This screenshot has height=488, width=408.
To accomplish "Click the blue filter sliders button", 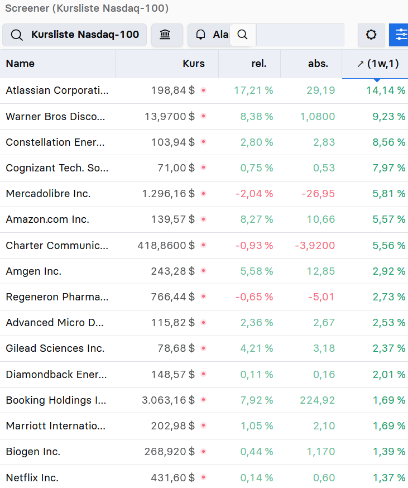I will click(x=400, y=35).
